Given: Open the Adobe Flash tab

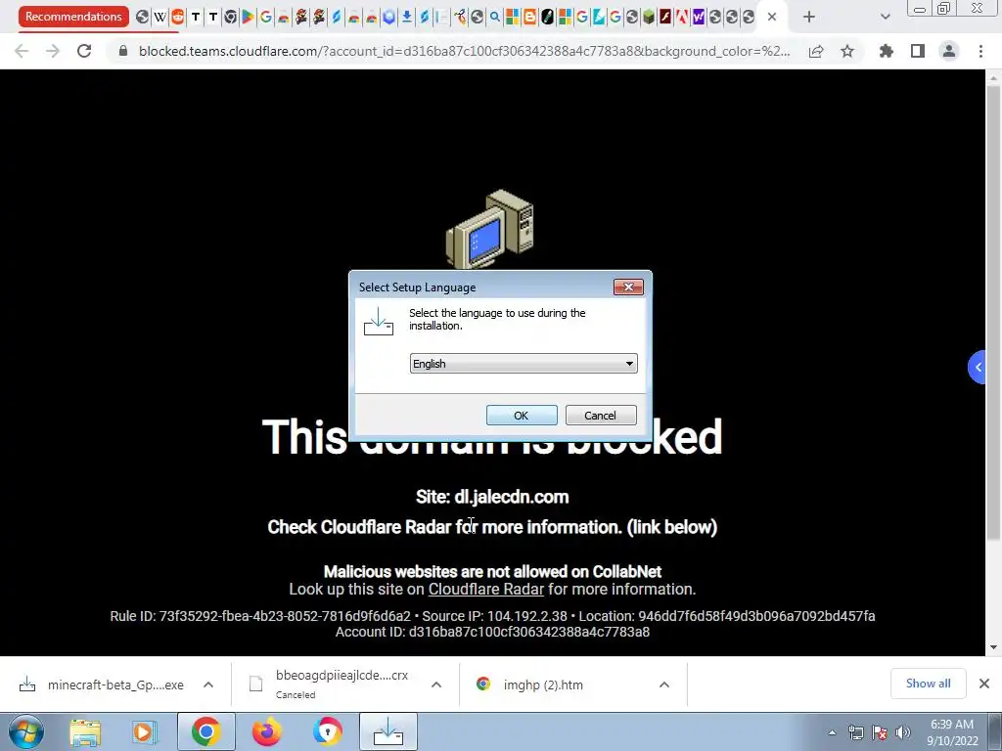Looking at the screenshot, I should coord(665,18).
